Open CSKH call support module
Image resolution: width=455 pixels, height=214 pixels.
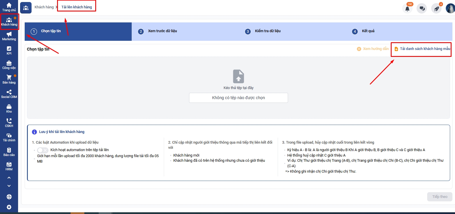[x=9, y=123]
